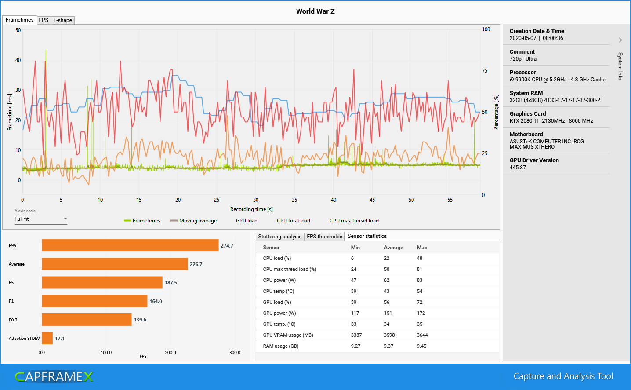631x390 pixels.
Task: Click the CPU temp (°C) row
Action: [x=377, y=291]
